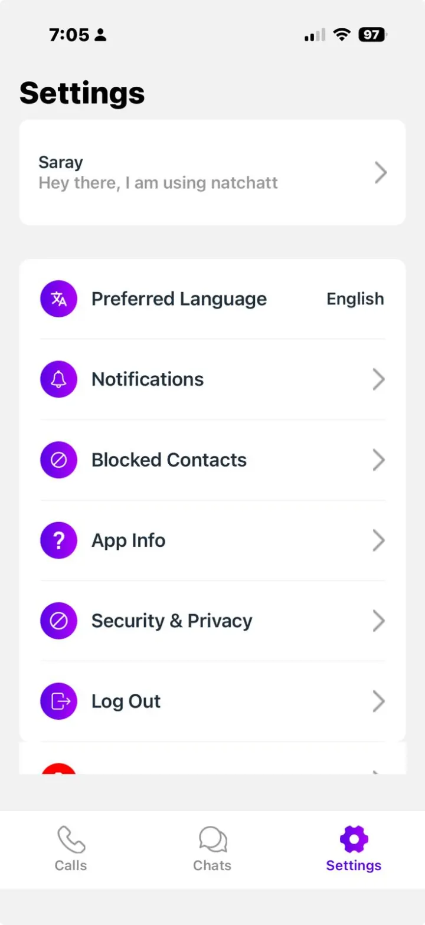Tap the Chats speech bubble icon

pyautogui.click(x=212, y=839)
